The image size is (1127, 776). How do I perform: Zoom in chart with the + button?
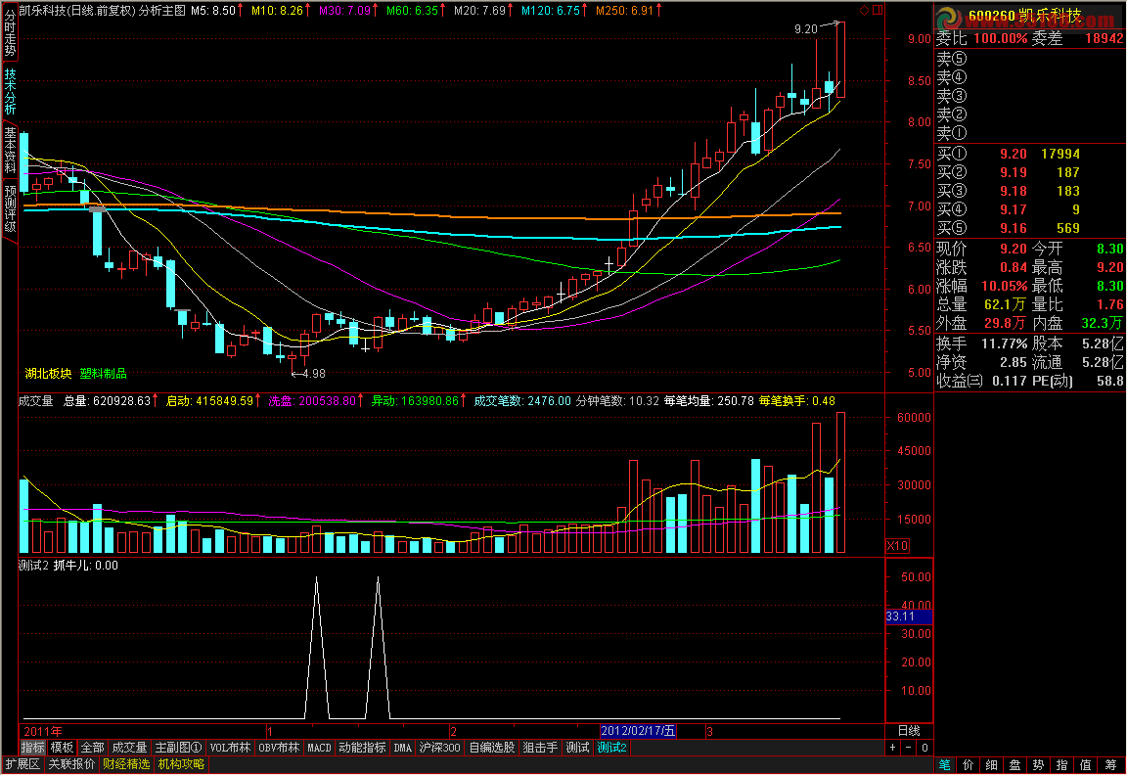coord(892,748)
